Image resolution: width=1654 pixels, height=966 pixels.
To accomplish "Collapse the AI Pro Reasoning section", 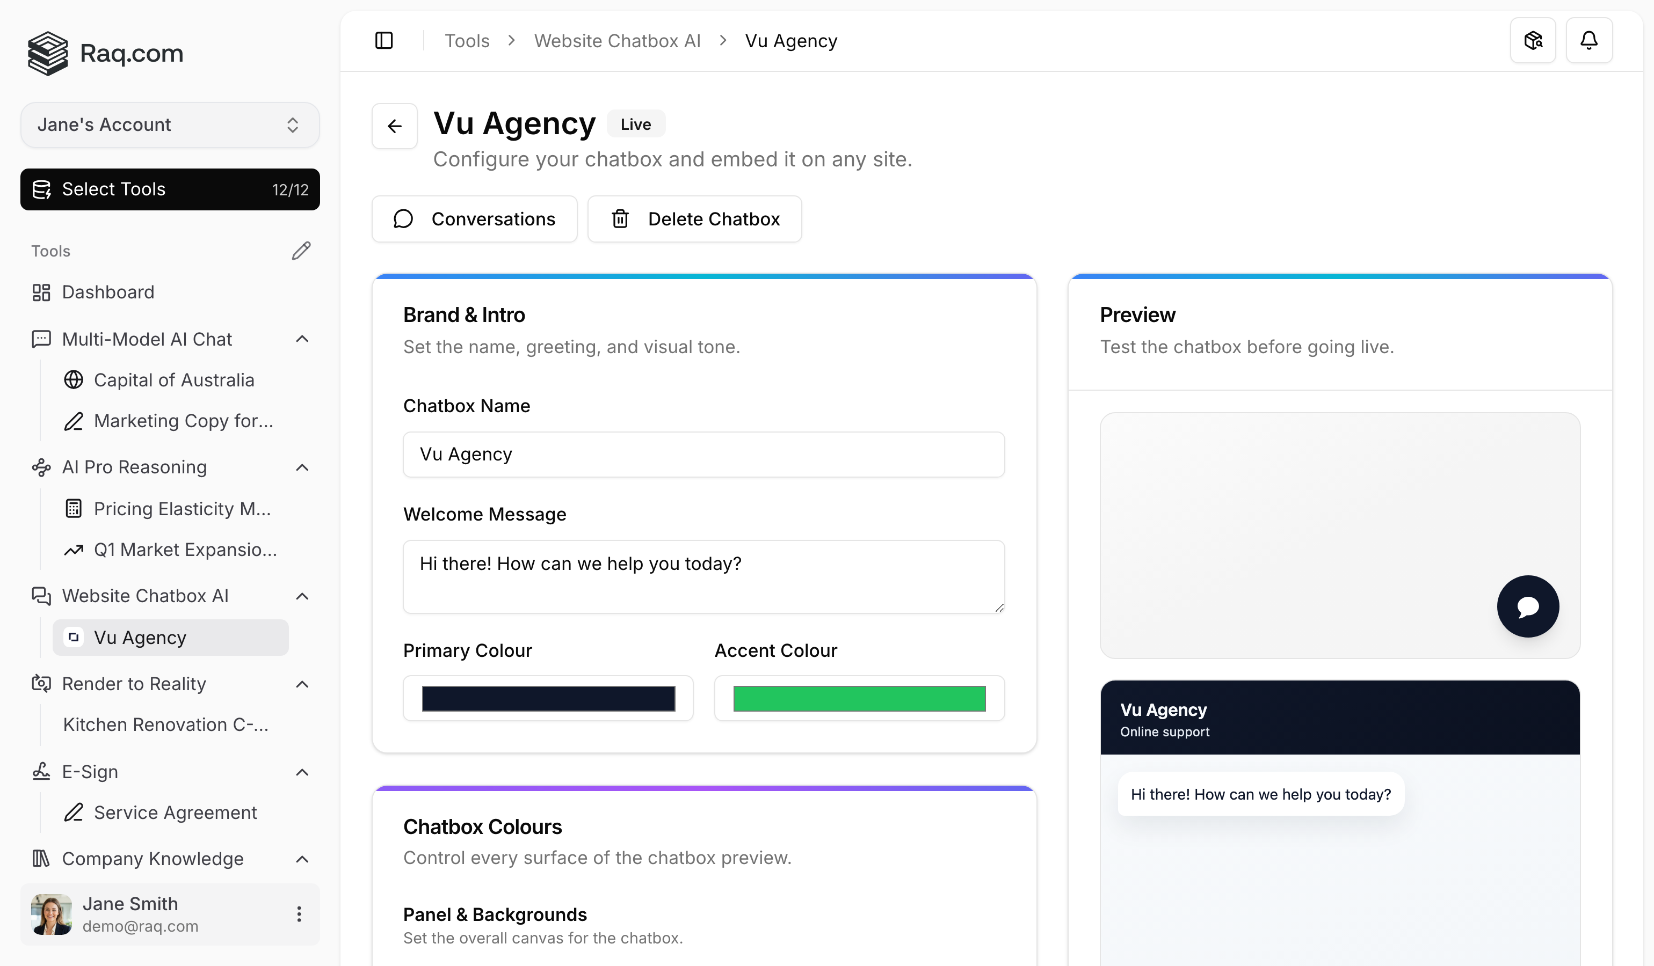I will (302, 467).
